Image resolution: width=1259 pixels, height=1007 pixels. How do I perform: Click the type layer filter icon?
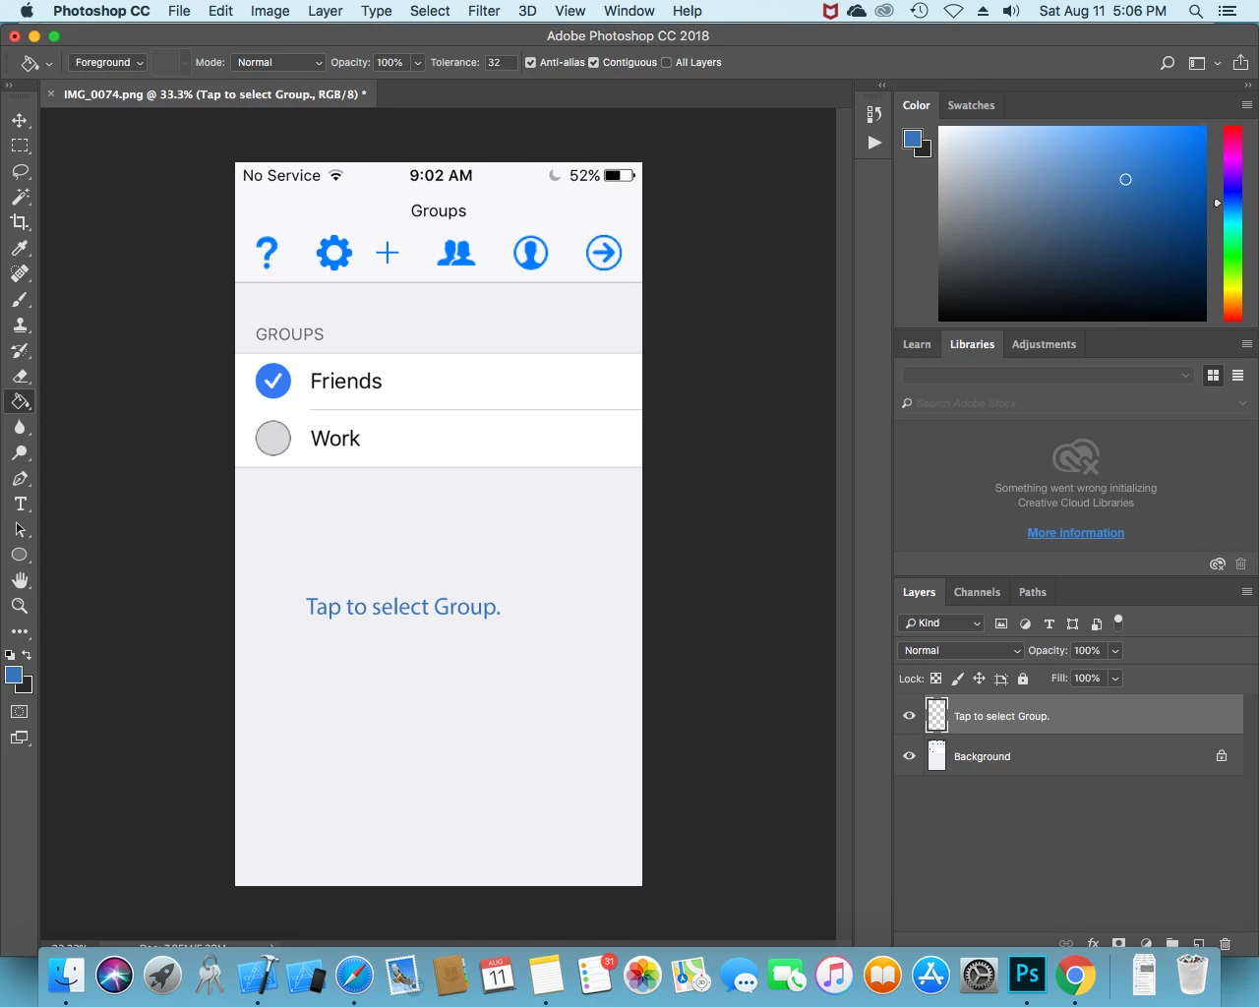pyautogui.click(x=1049, y=623)
